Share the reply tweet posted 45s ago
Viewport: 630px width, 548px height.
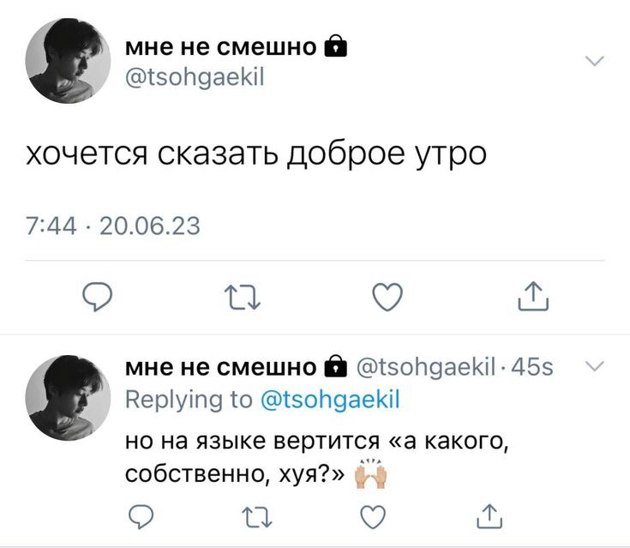click(487, 515)
